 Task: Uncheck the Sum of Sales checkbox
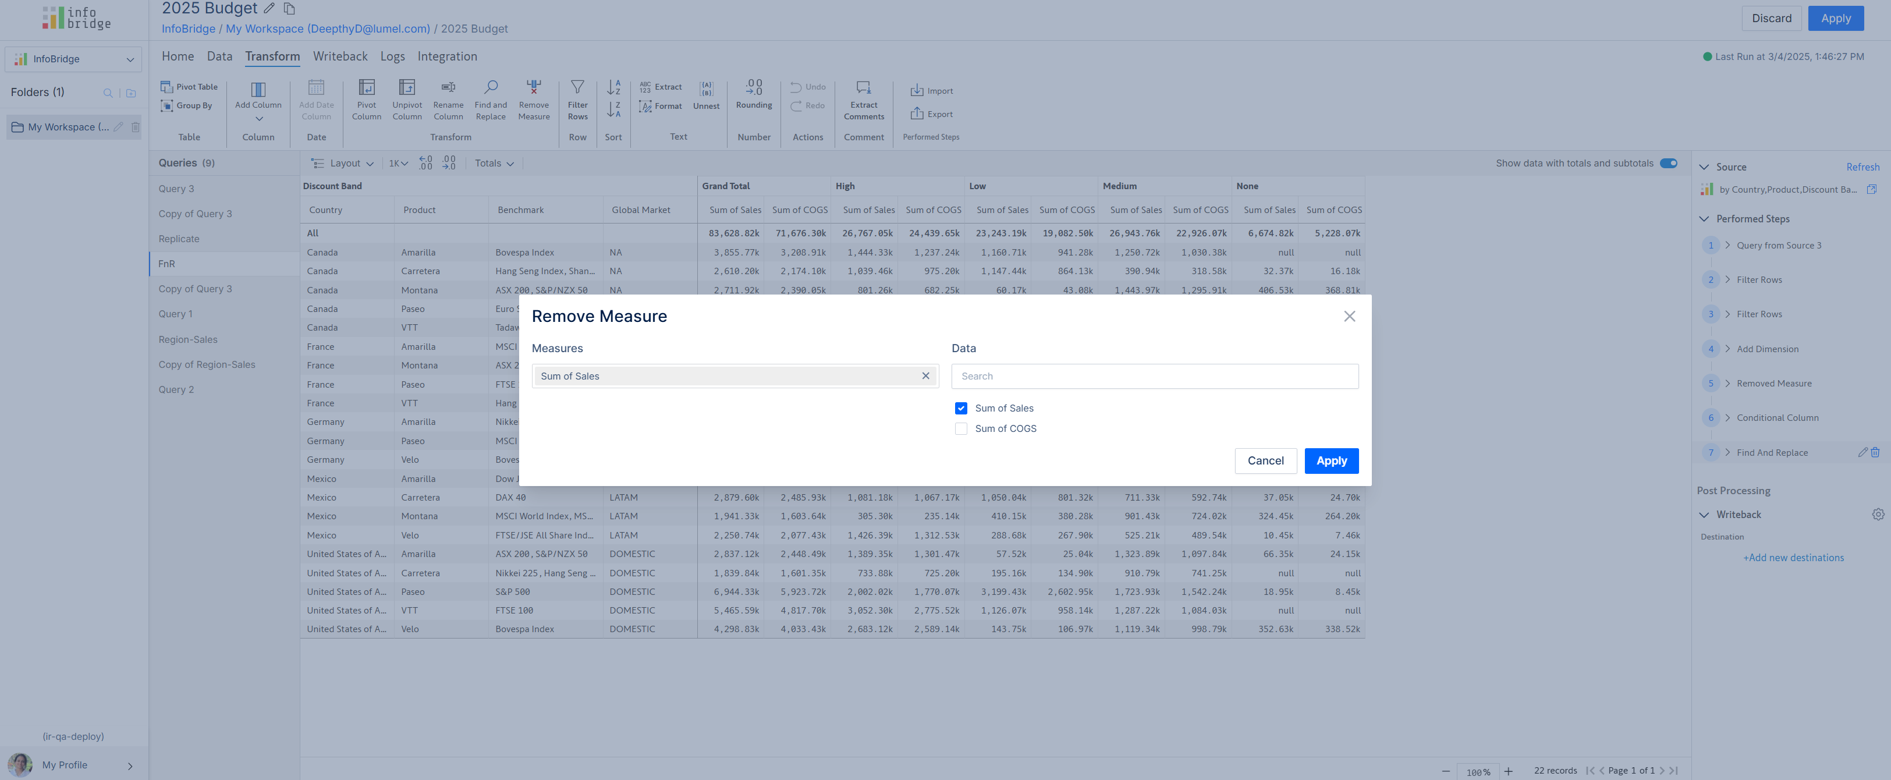[x=961, y=409]
